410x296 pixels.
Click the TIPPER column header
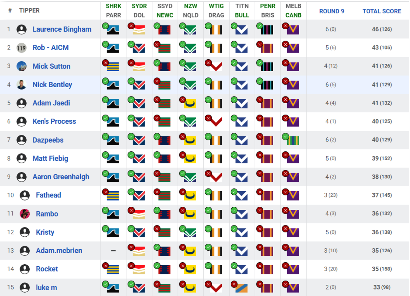[29, 11]
